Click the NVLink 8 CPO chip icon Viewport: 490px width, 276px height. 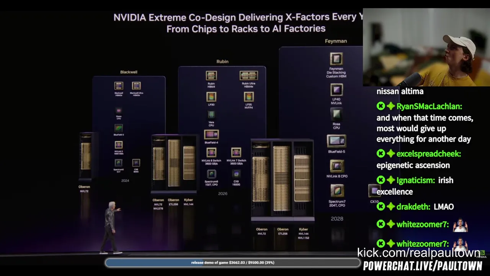tap(337, 166)
